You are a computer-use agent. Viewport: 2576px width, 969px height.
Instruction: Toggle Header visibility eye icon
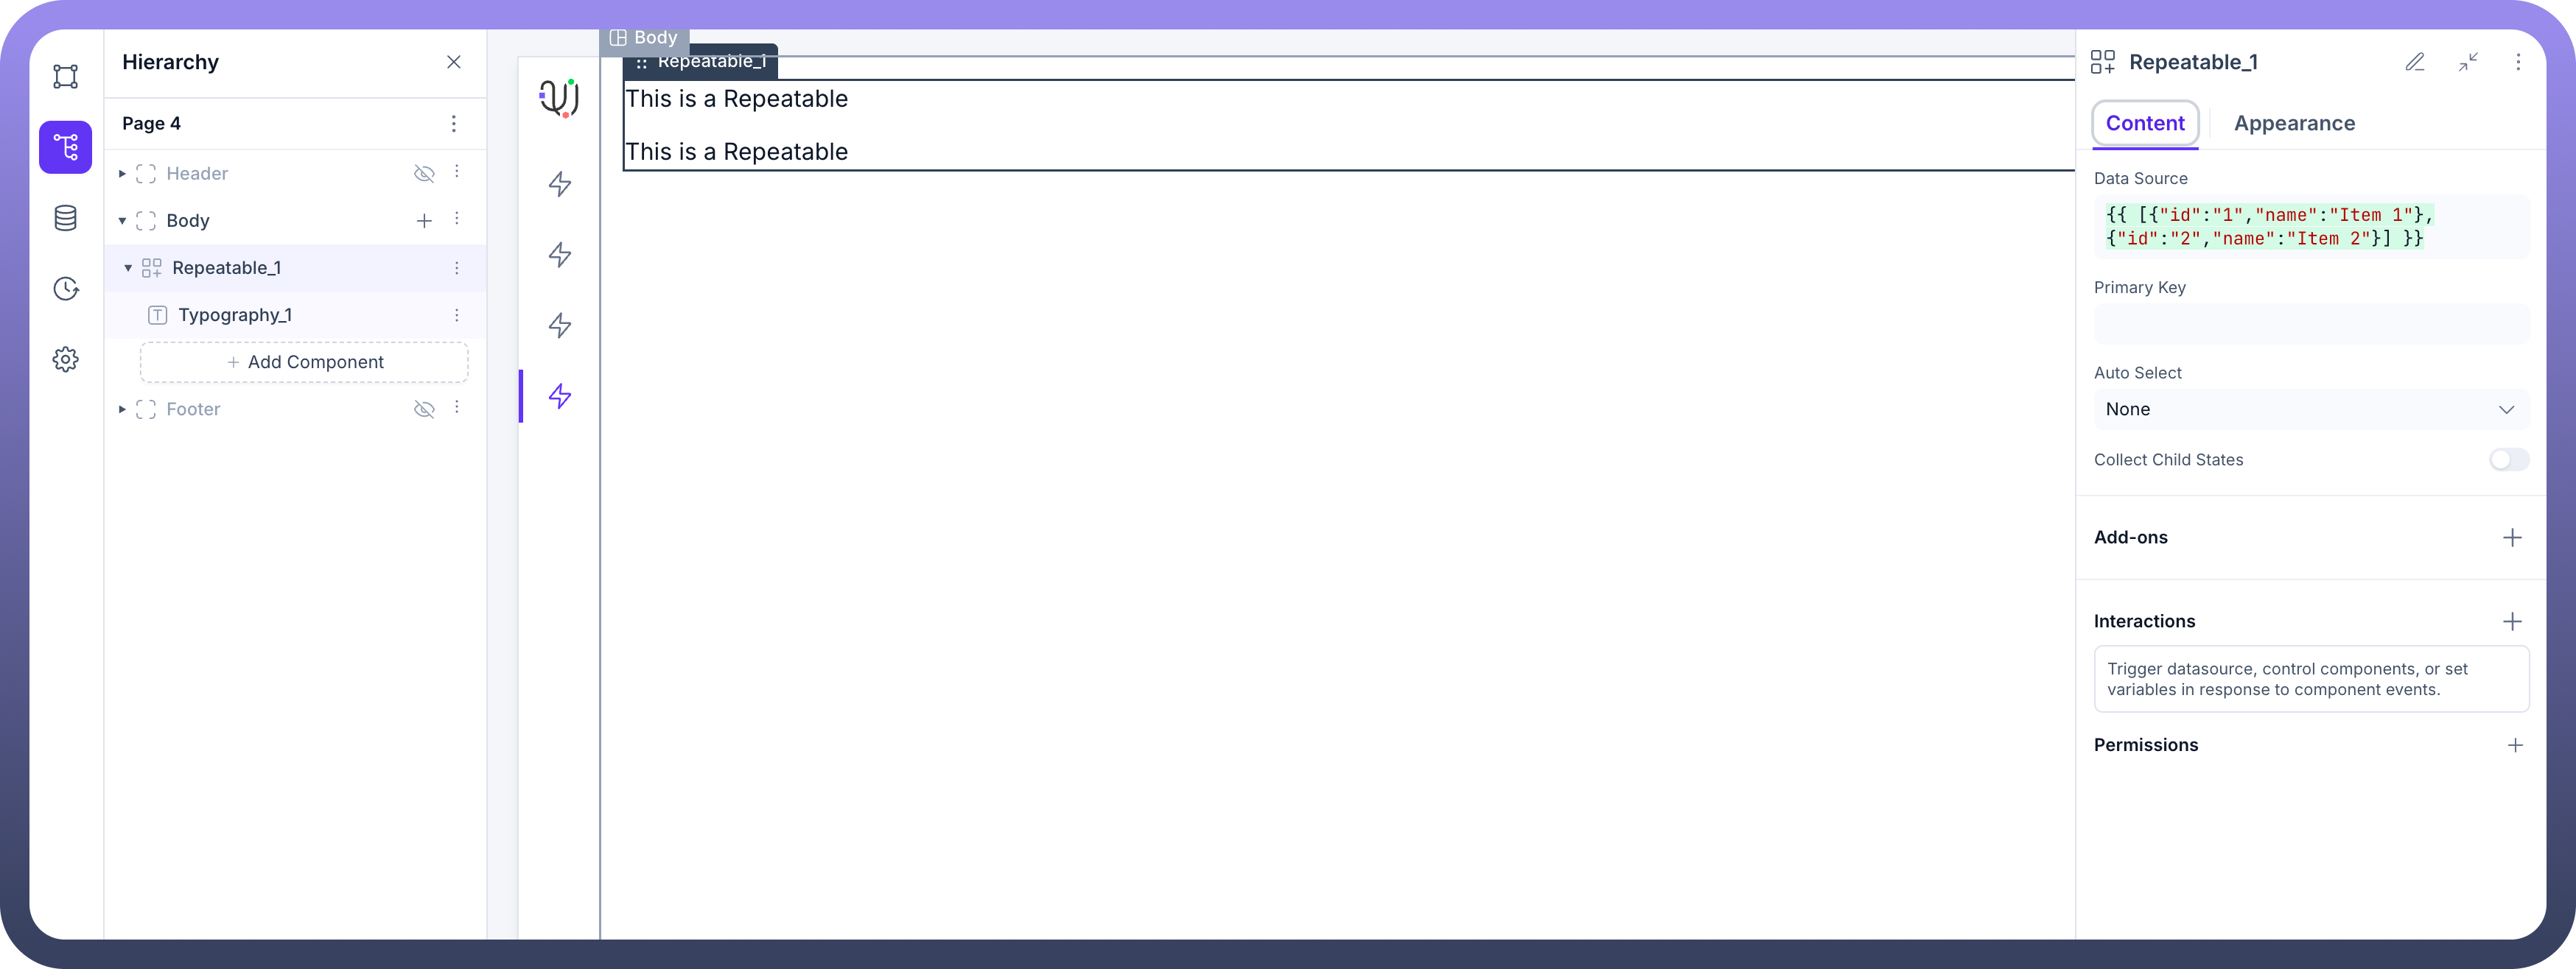click(424, 174)
